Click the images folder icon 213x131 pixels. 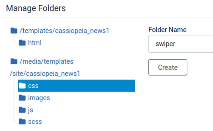[22, 98]
